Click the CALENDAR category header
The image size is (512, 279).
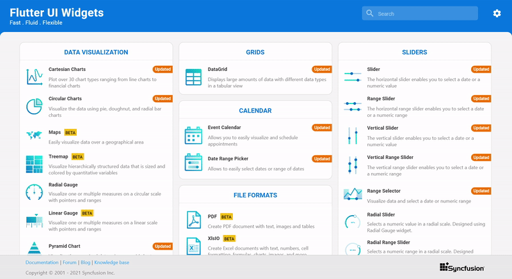255,110
